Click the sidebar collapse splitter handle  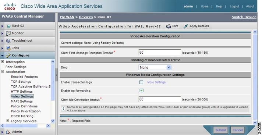pyautogui.click(x=56, y=75)
